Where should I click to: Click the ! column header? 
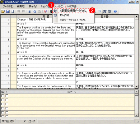(x=7, y=92)
